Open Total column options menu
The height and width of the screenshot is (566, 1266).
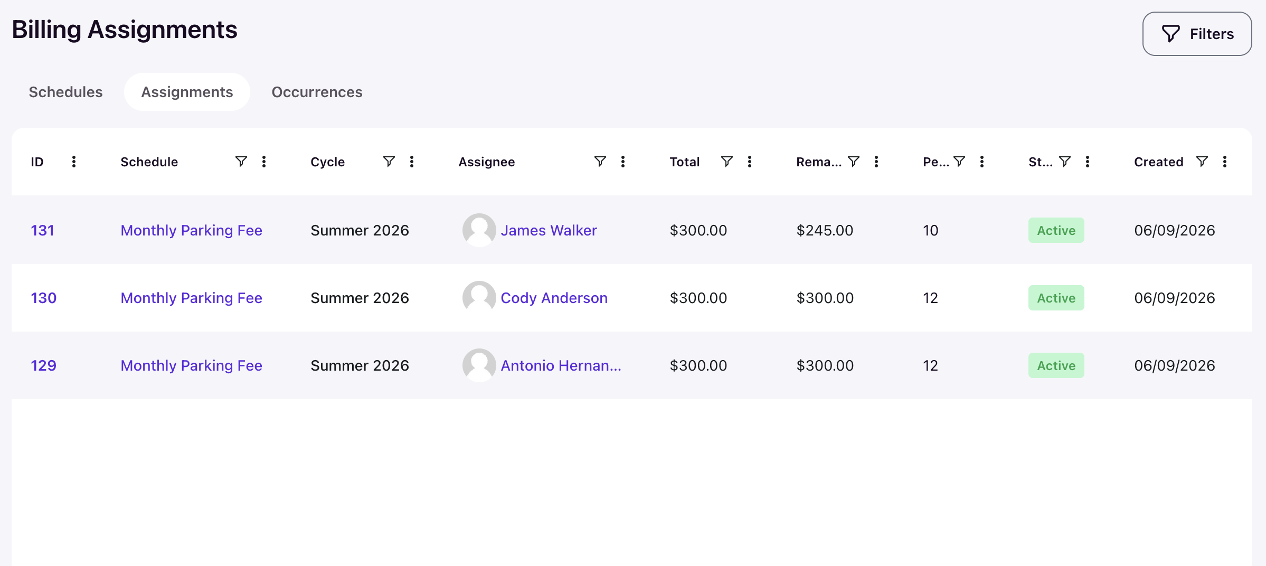tap(750, 162)
